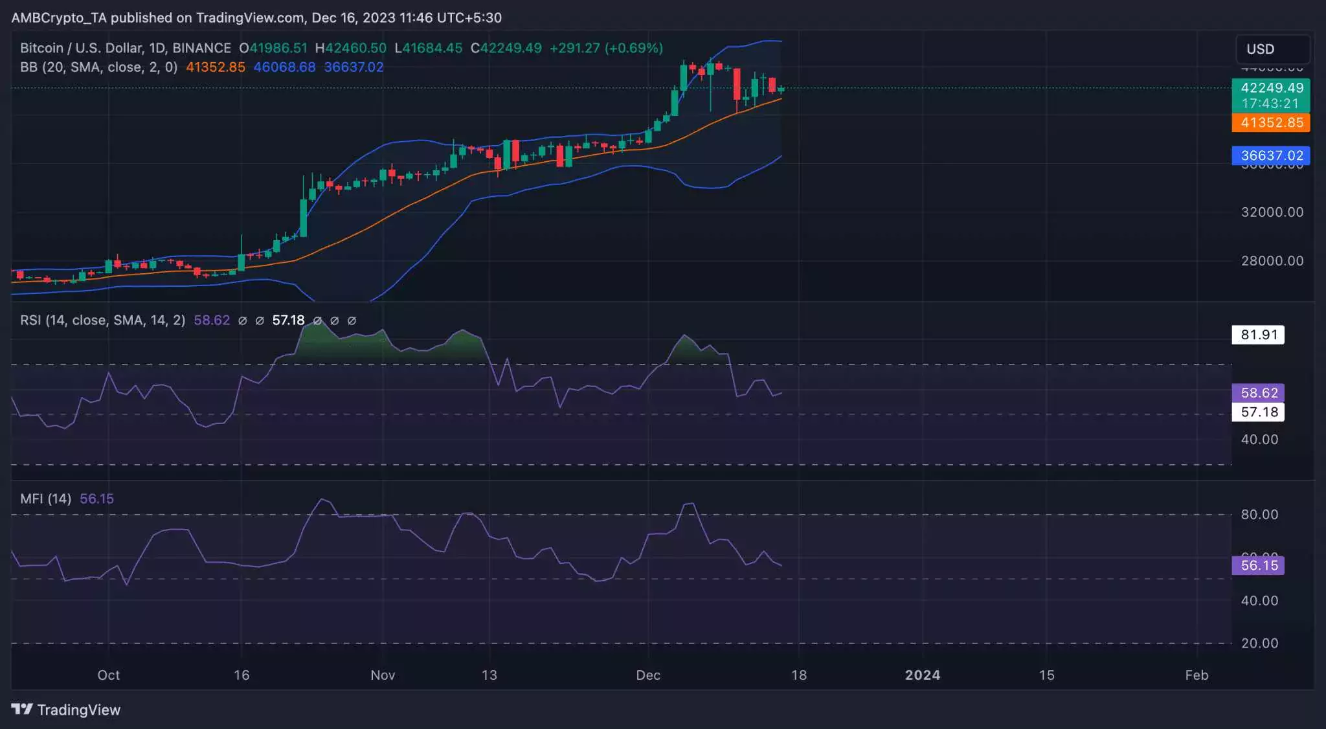The height and width of the screenshot is (729, 1326).
Task: Click the change value +291.27 (+0.69%)
Action: tap(606, 48)
